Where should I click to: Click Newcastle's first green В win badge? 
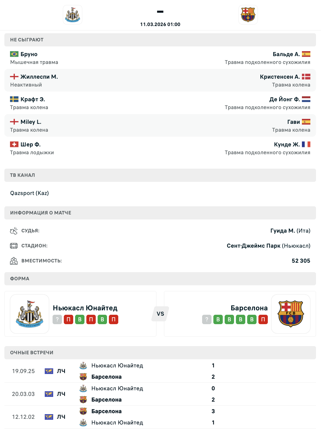(80, 319)
